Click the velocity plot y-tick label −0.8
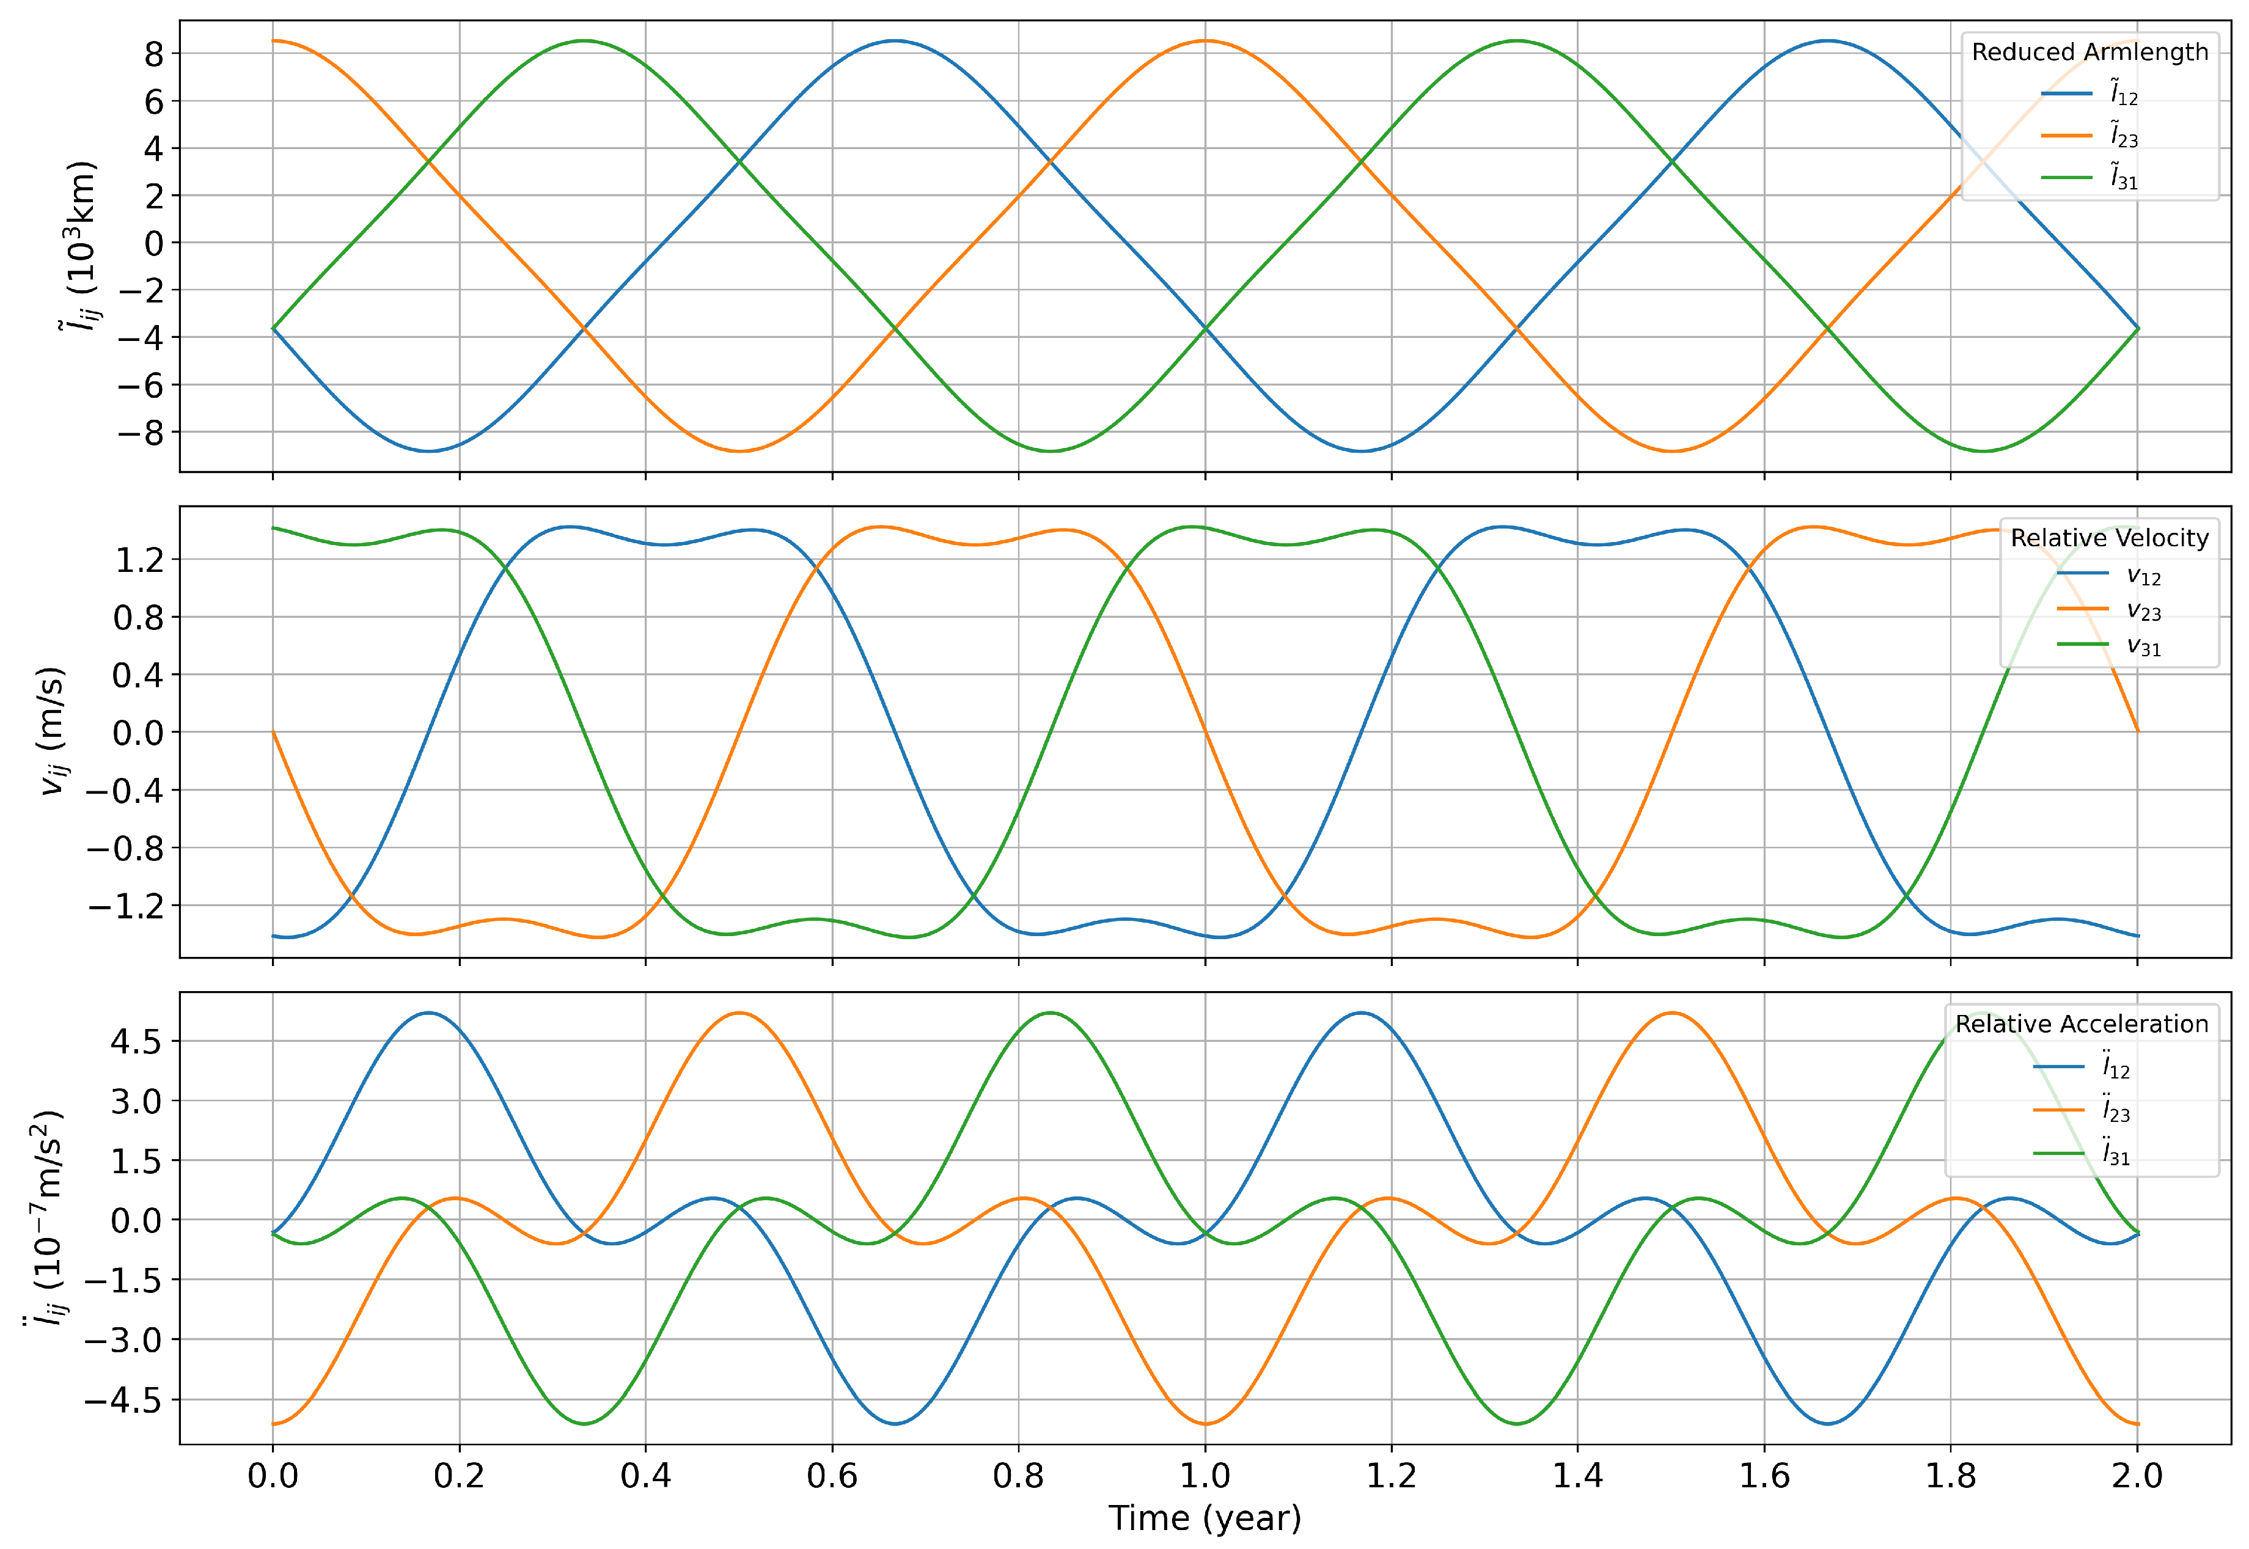 pyautogui.click(x=125, y=848)
